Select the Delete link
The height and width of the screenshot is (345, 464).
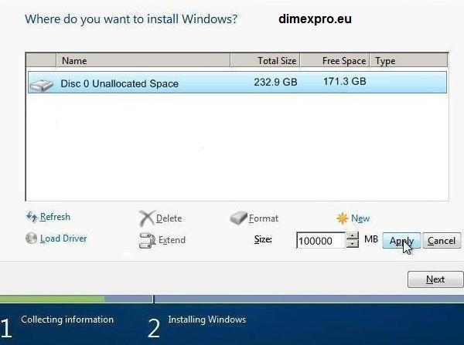pyautogui.click(x=169, y=218)
